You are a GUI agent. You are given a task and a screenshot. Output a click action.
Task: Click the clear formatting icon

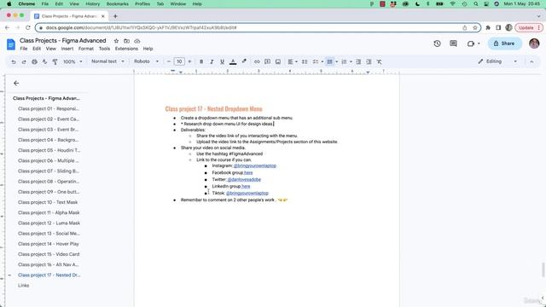coord(379,61)
